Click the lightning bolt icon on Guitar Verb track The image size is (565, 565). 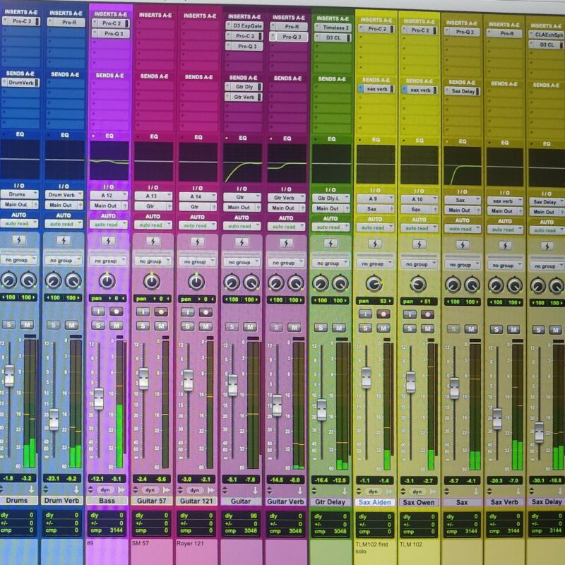pos(286,243)
